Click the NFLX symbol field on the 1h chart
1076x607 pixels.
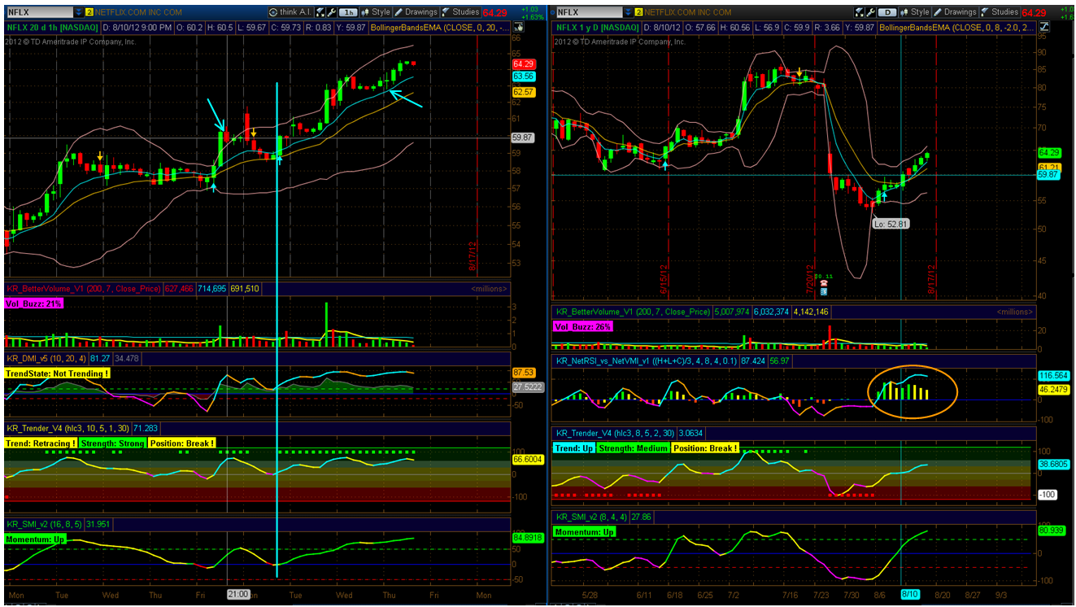[x=39, y=12]
